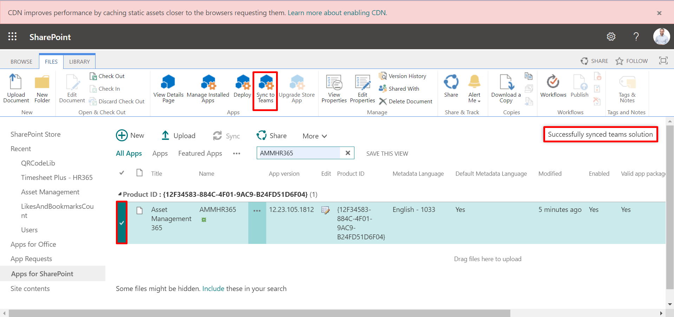Toggle focus on content mode icon
674x317 pixels.
click(663, 60)
